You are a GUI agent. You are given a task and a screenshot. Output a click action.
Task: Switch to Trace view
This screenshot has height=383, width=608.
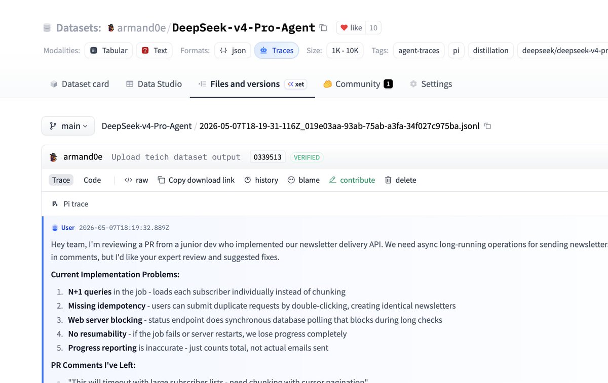coord(61,180)
